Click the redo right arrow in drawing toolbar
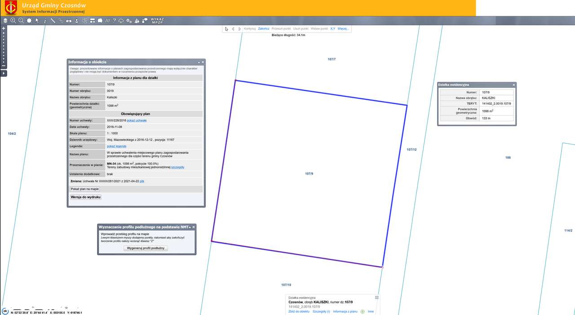The image size is (575, 315). 239,29
